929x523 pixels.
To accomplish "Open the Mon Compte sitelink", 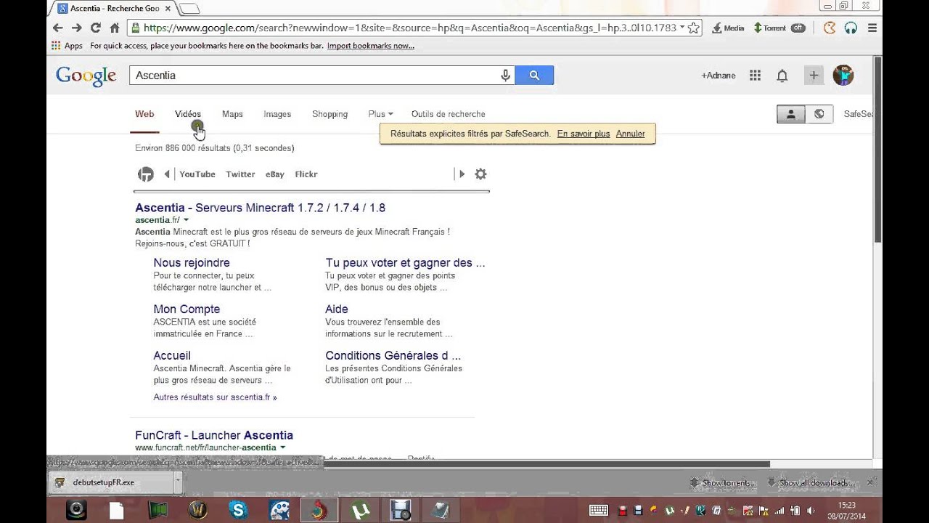I will pyautogui.click(x=187, y=309).
